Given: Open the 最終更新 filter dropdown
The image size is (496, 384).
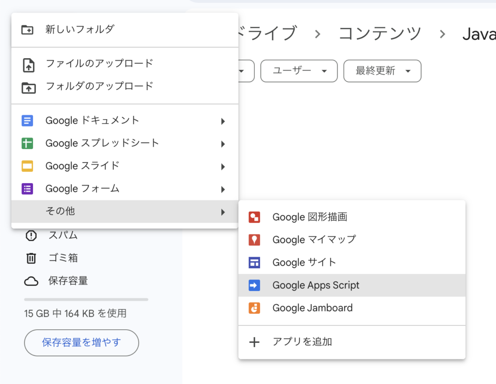Looking at the screenshot, I should 382,71.
